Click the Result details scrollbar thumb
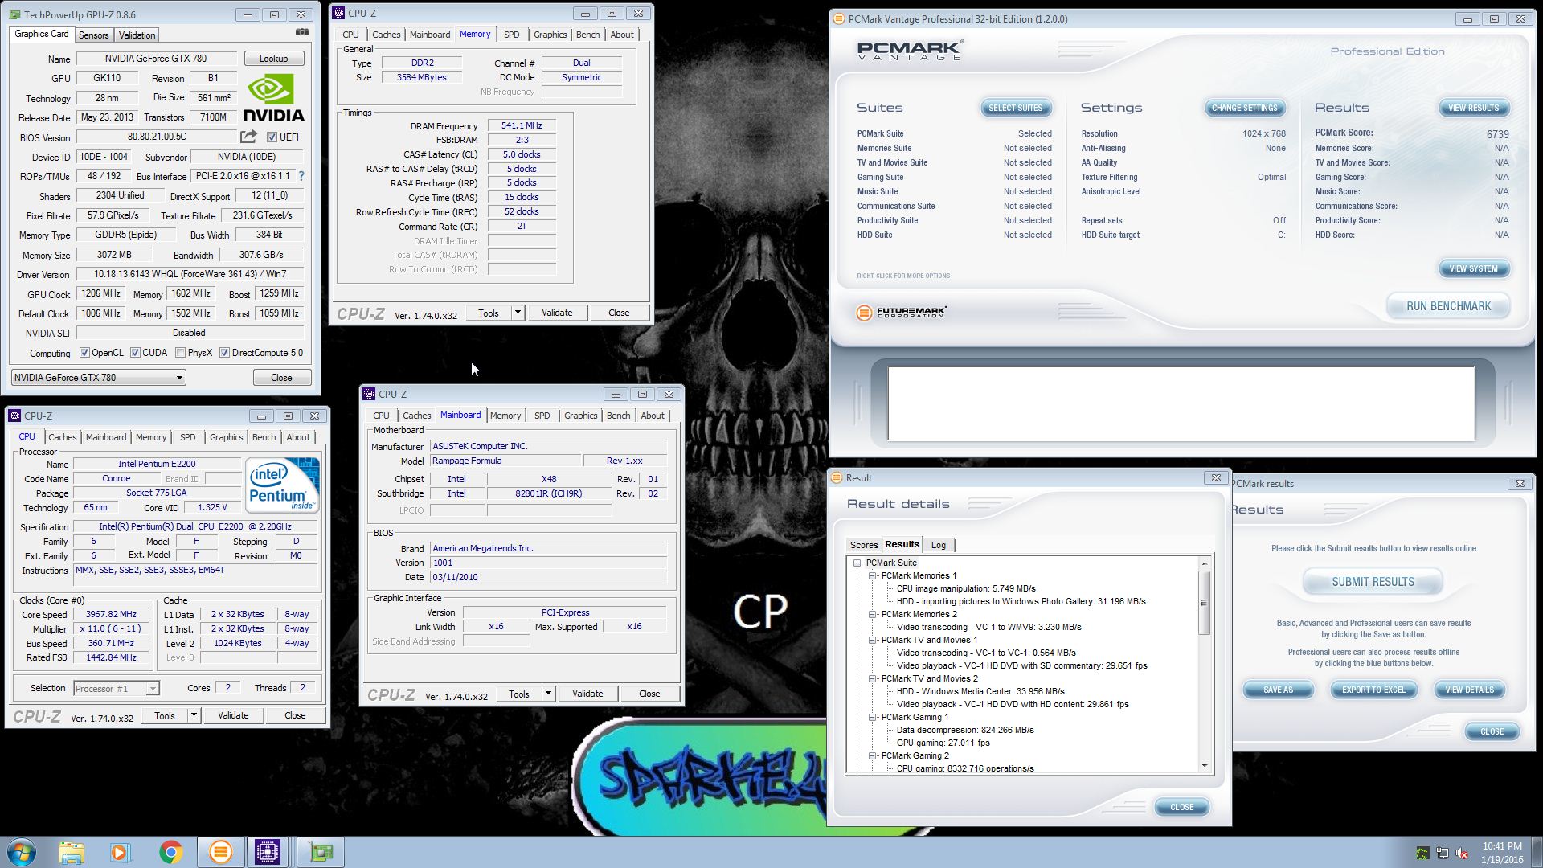This screenshot has width=1543, height=868. point(1204,603)
